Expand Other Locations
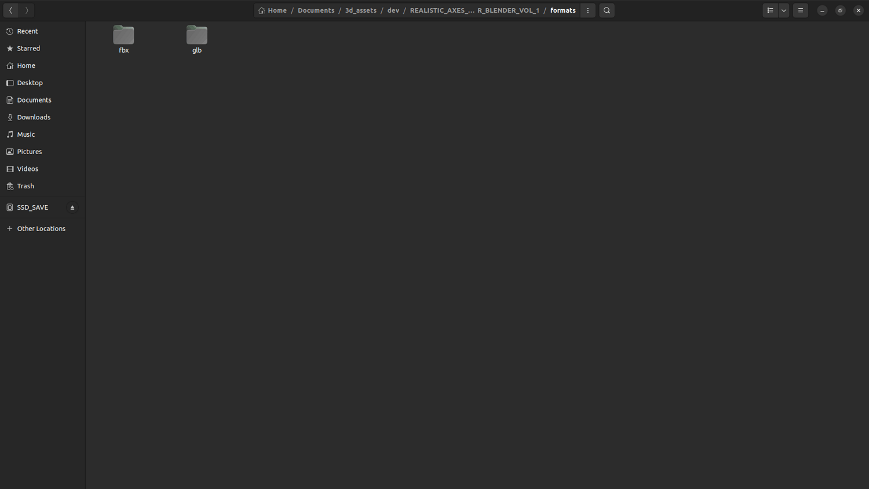869x489 pixels. (x=42, y=229)
